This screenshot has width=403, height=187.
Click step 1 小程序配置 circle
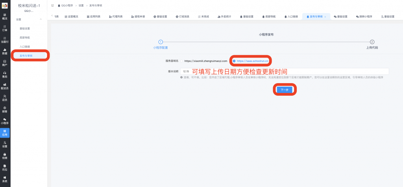pos(161,42)
